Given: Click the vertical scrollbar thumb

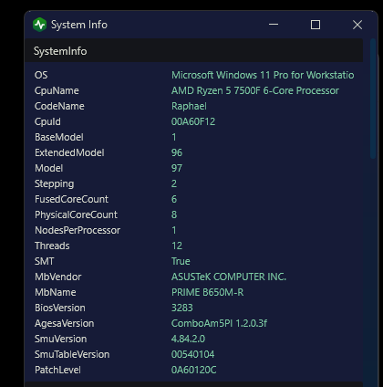Looking at the screenshot, I should pos(373,99).
